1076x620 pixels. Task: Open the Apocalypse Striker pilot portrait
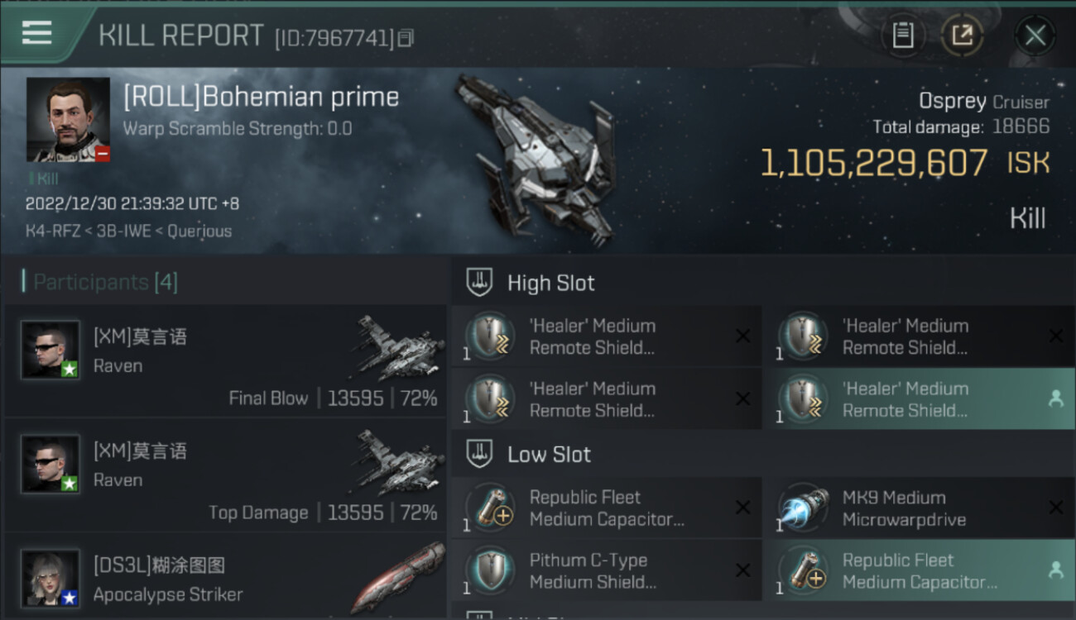50,579
